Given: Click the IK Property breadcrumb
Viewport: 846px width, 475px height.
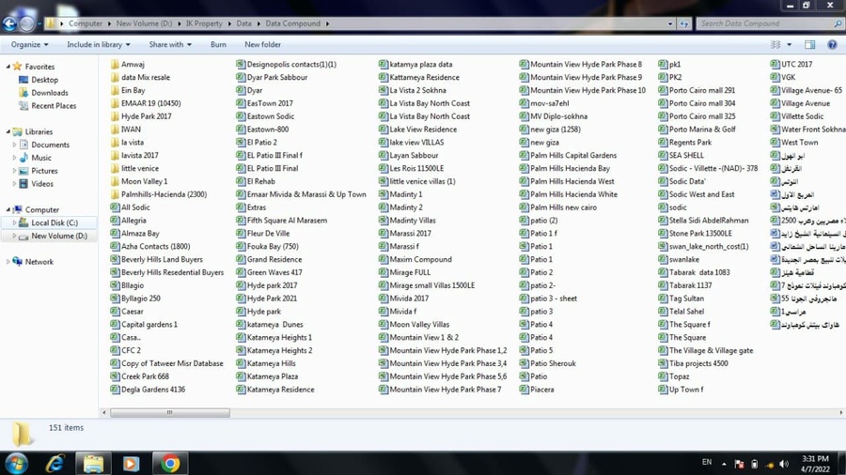Looking at the screenshot, I should coord(204,23).
